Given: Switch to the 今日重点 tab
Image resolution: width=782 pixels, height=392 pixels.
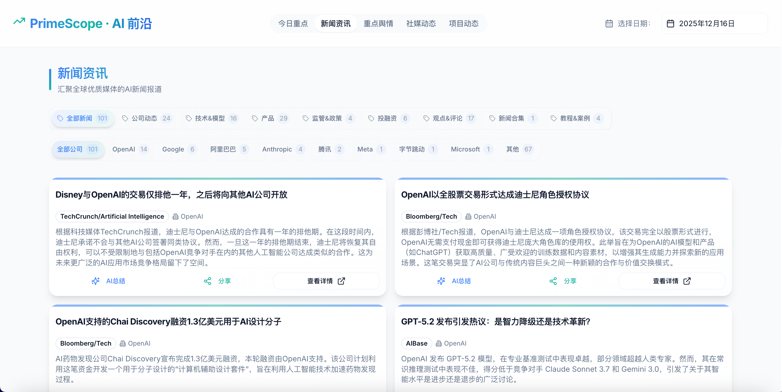Looking at the screenshot, I should pyautogui.click(x=293, y=24).
